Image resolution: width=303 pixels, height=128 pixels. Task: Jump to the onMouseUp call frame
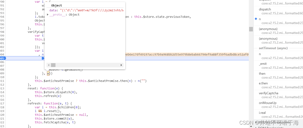[267, 103]
